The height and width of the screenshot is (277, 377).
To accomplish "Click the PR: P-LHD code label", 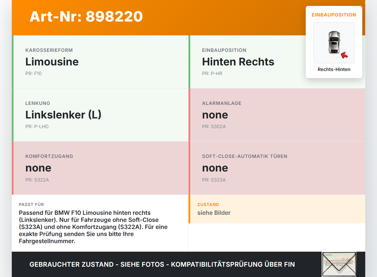I will click(37, 127).
